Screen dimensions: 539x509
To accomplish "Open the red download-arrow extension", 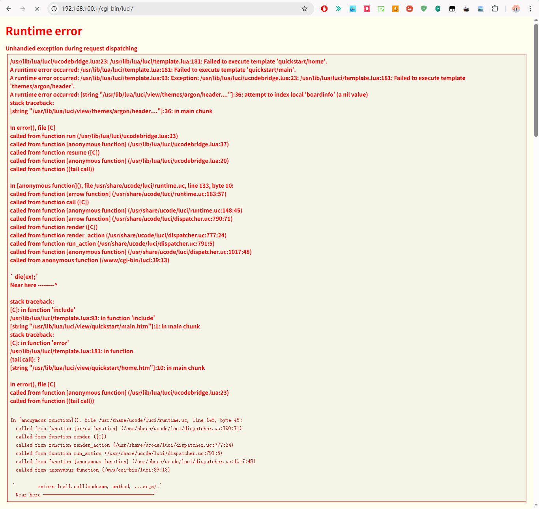I will pyautogui.click(x=367, y=9).
